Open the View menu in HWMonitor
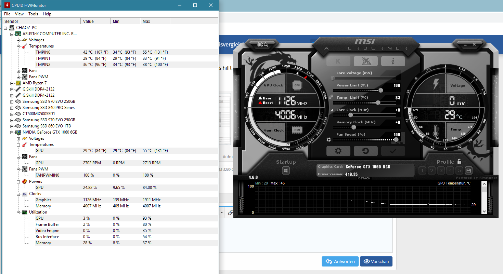503x274 pixels. pyautogui.click(x=19, y=14)
